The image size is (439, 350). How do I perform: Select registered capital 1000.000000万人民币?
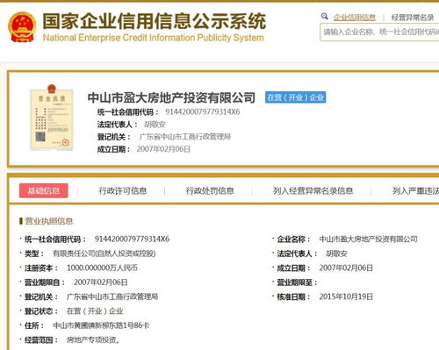click(102, 268)
